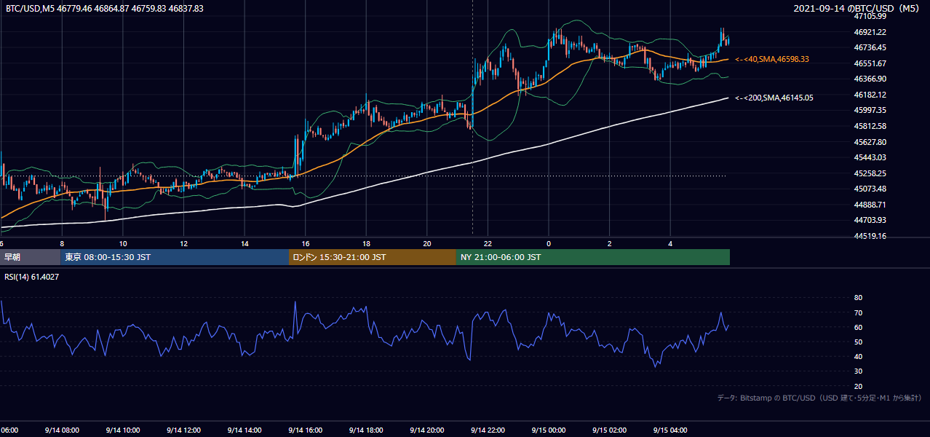Click price axis value 47105.99
Screen dimensions: 930x437
tap(870, 16)
